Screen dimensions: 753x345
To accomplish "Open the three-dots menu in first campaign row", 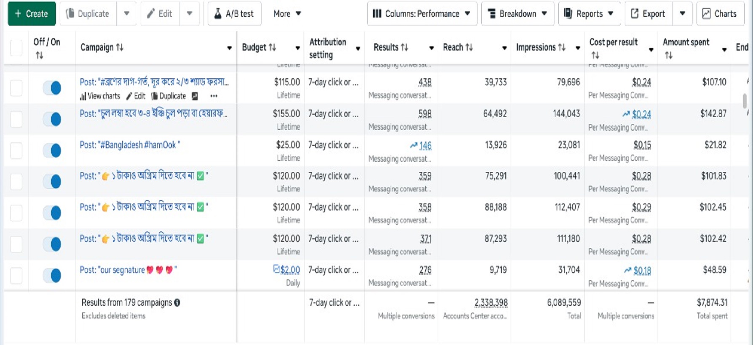I will click(214, 96).
